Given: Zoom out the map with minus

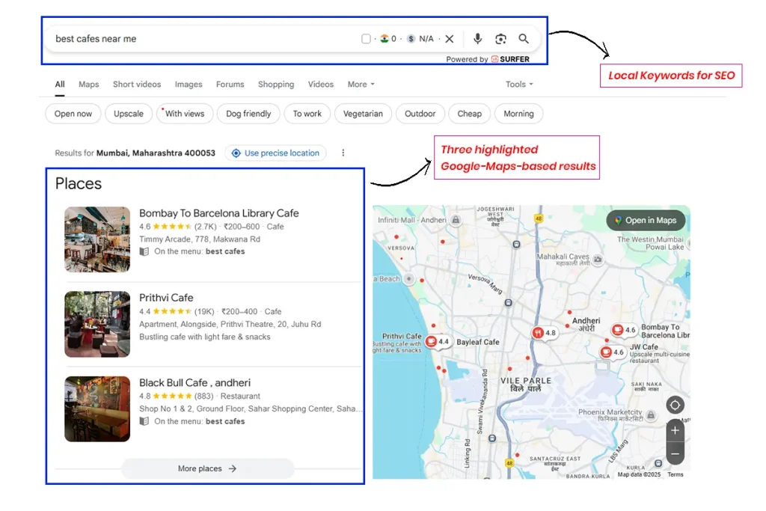Looking at the screenshot, I should pos(675,454).
